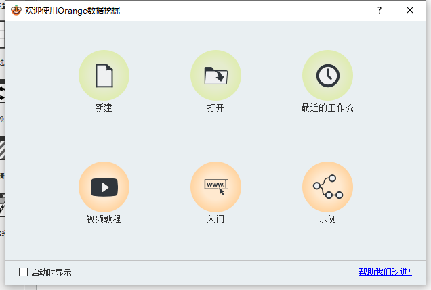Open 入门 getting started www icon

click(215, 187)
